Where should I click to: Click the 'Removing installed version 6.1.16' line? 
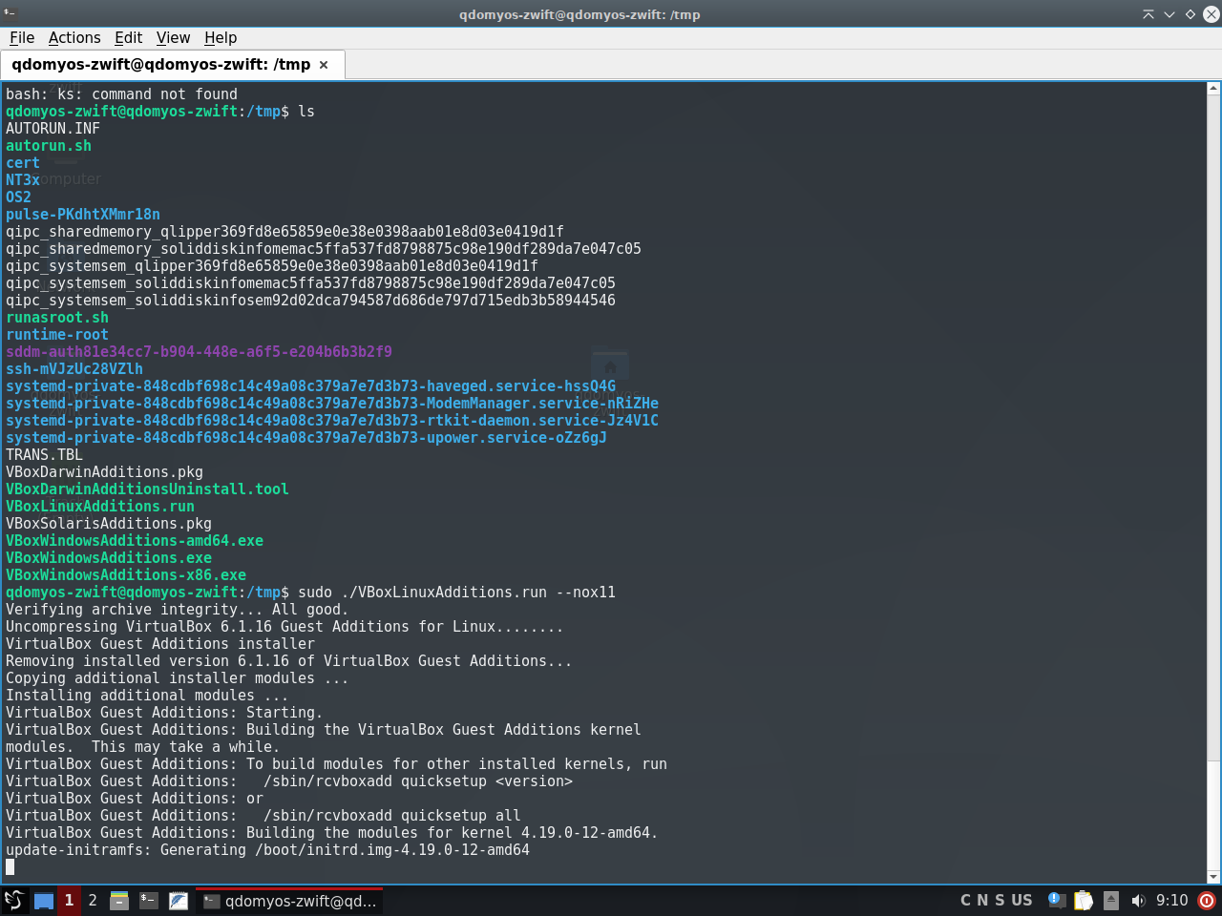point(289,660)
